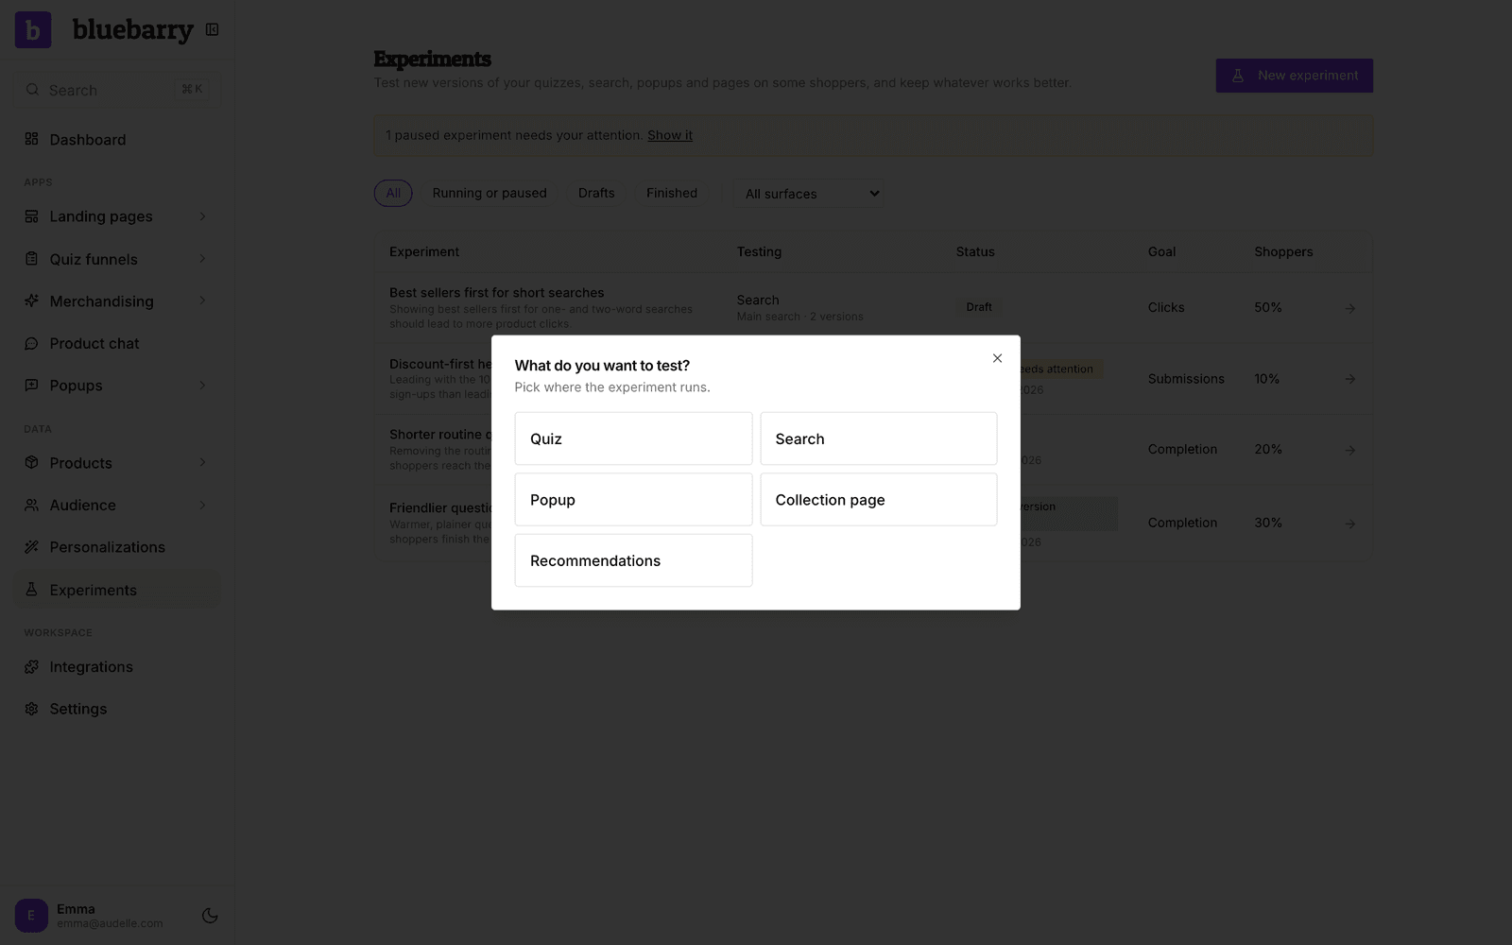Click the Shoppers column header
This screenshot has height=945, width=1512.
[1283, 252]
